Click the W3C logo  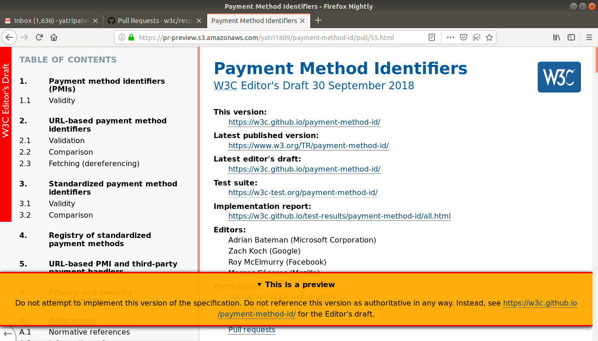[559, 77]
